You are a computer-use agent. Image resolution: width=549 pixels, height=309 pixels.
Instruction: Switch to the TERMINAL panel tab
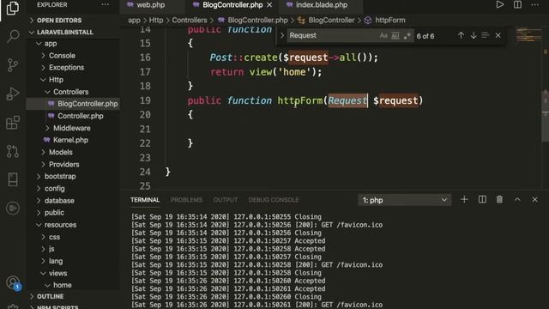pos(145,200)
